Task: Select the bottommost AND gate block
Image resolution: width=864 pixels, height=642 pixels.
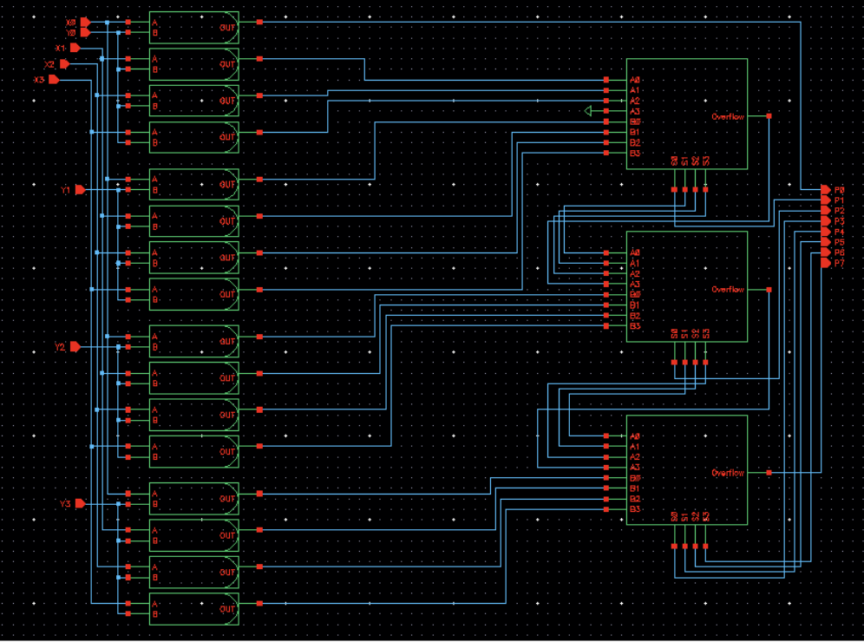Action: (x=193, y=609)
